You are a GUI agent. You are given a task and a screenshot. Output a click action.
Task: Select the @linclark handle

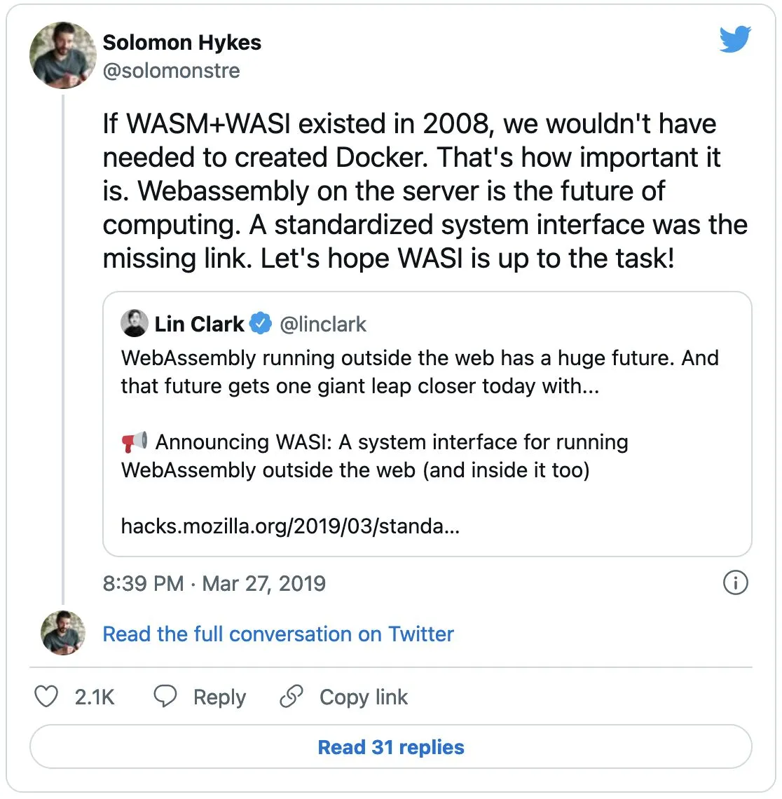coord(323,324)
